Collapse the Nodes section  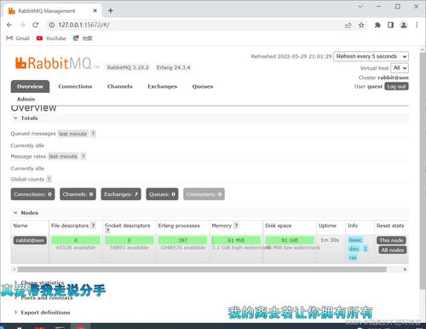[x=26, y=213]
